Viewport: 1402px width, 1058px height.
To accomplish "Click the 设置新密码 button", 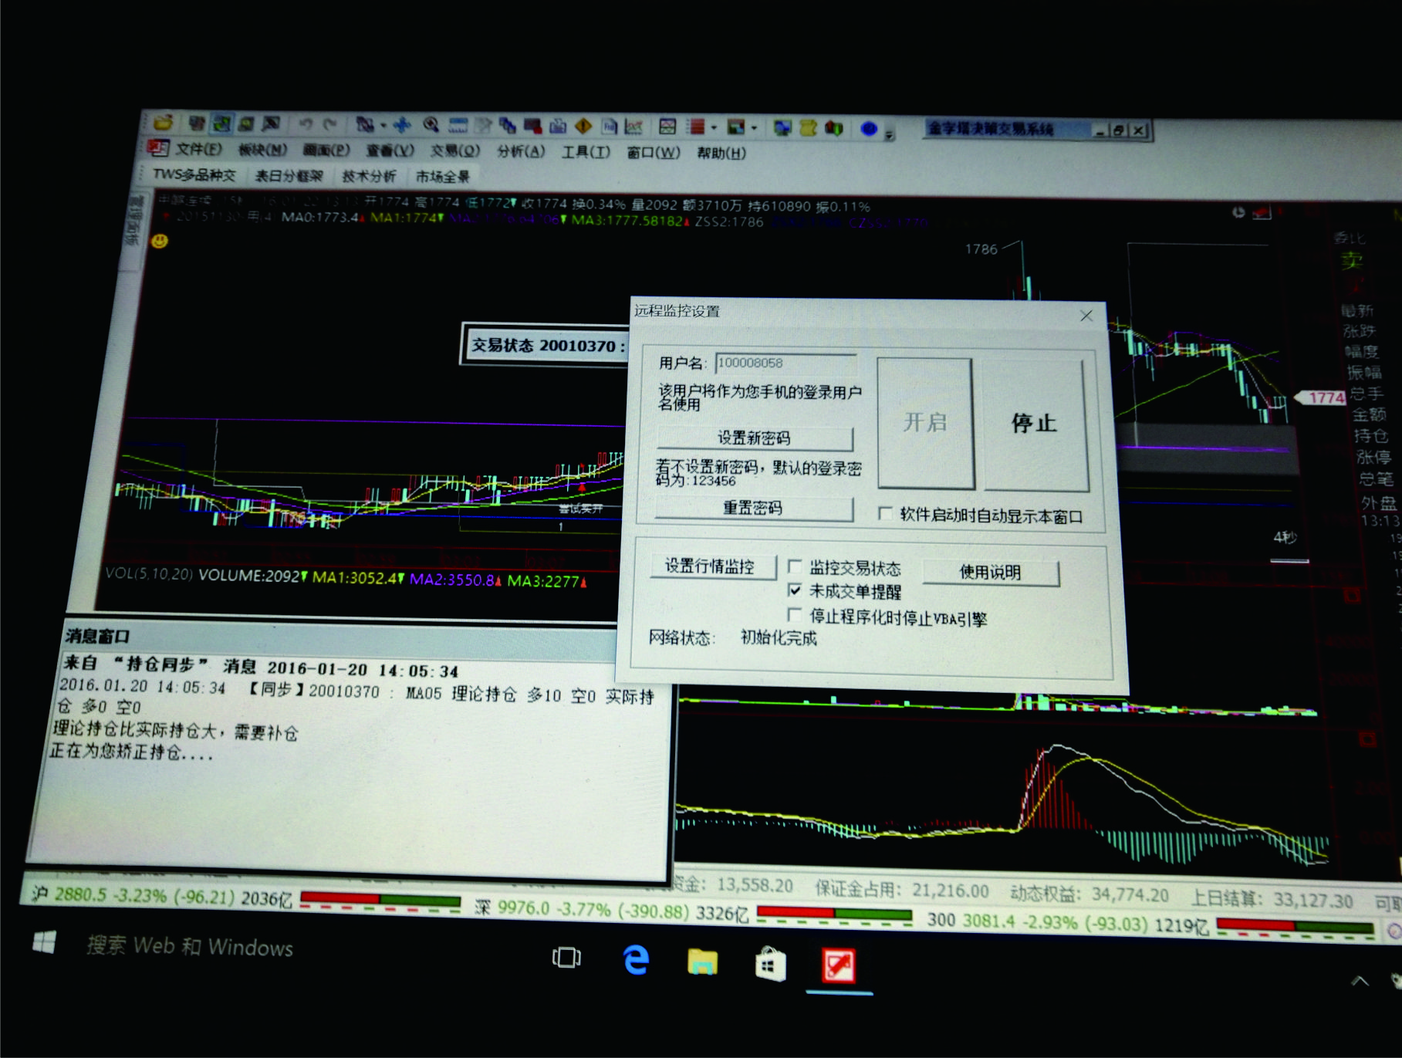I will pos(754,438).
